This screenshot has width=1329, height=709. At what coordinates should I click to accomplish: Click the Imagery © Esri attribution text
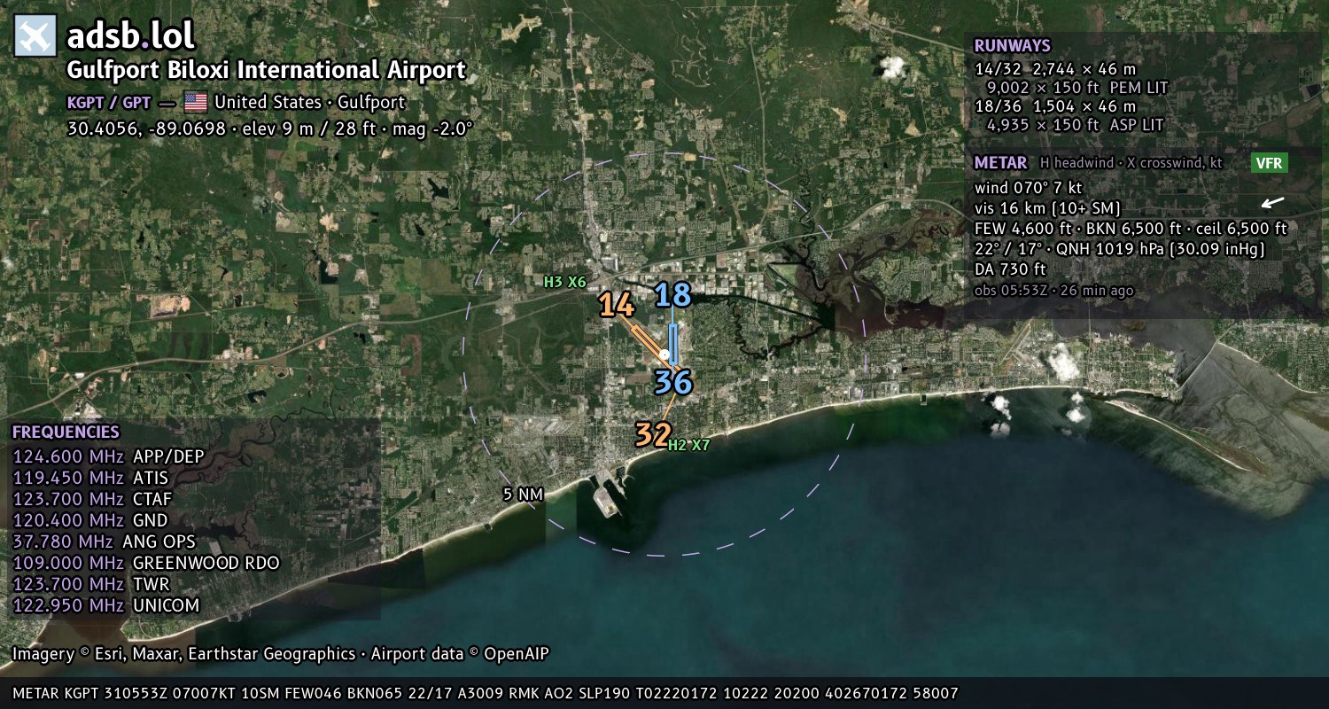tap(281, 654)
